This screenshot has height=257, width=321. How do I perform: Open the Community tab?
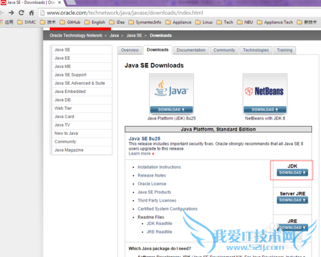(x=224, y=50)
